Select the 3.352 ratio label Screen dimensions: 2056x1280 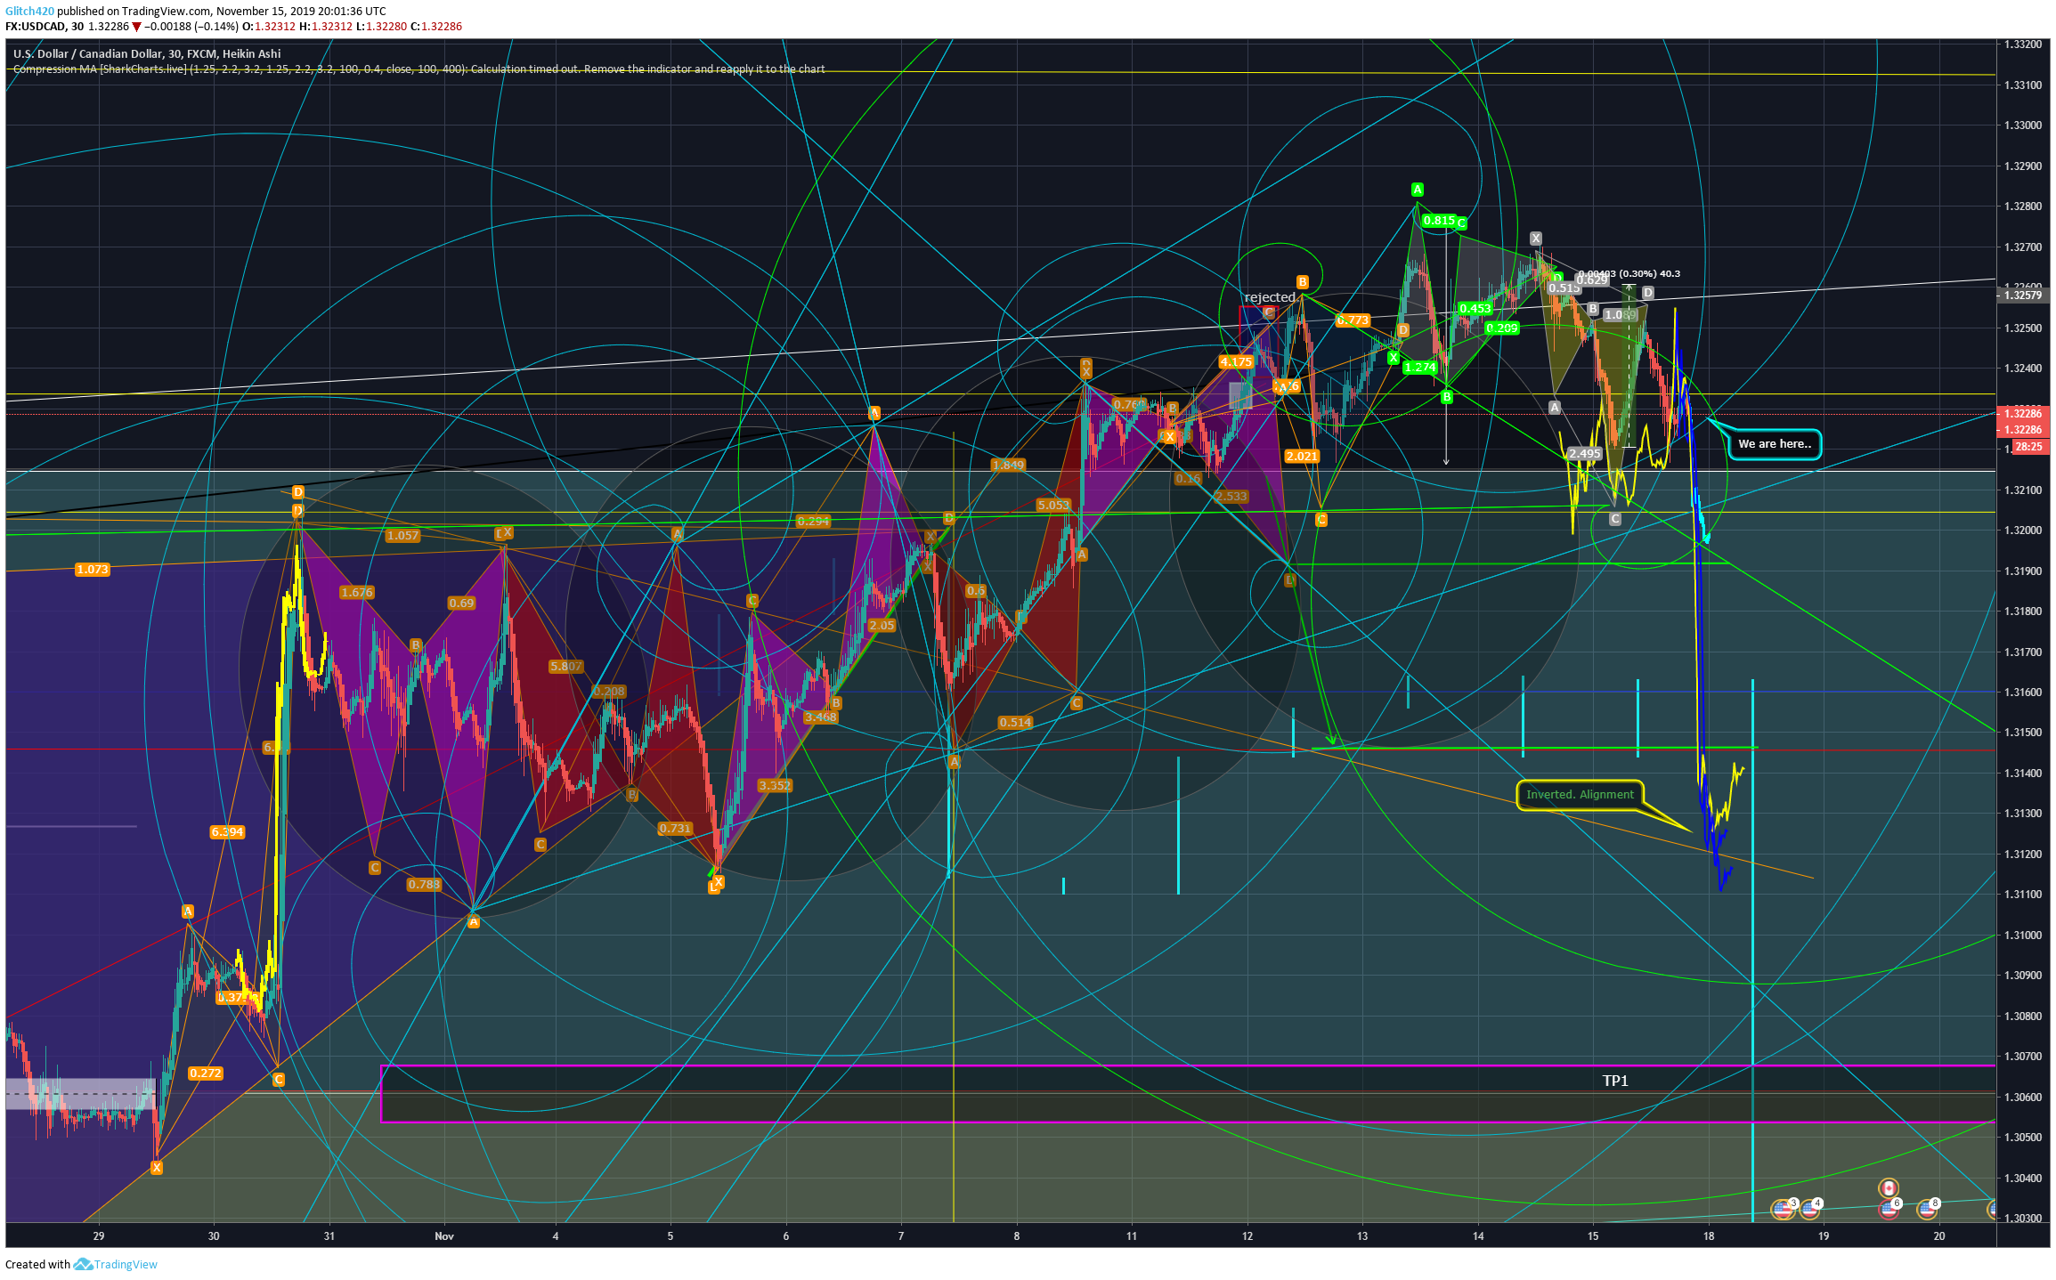775,786
